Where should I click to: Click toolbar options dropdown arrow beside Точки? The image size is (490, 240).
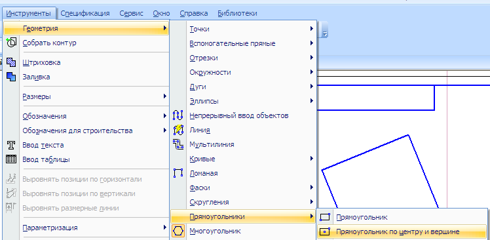[x=325, y=34]
